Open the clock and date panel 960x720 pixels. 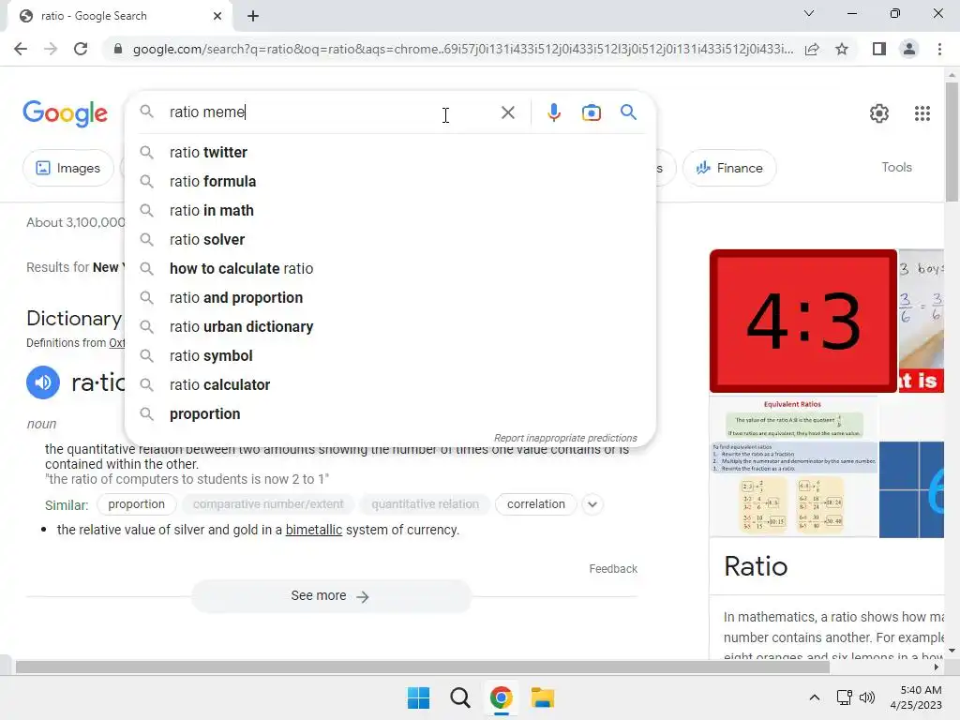tap(916, 697)
